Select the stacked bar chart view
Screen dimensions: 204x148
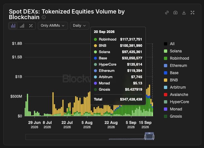(13, 26)
